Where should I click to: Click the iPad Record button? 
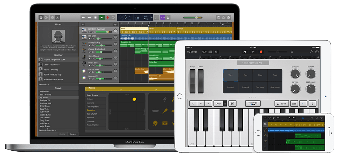(x=261, y=52)
